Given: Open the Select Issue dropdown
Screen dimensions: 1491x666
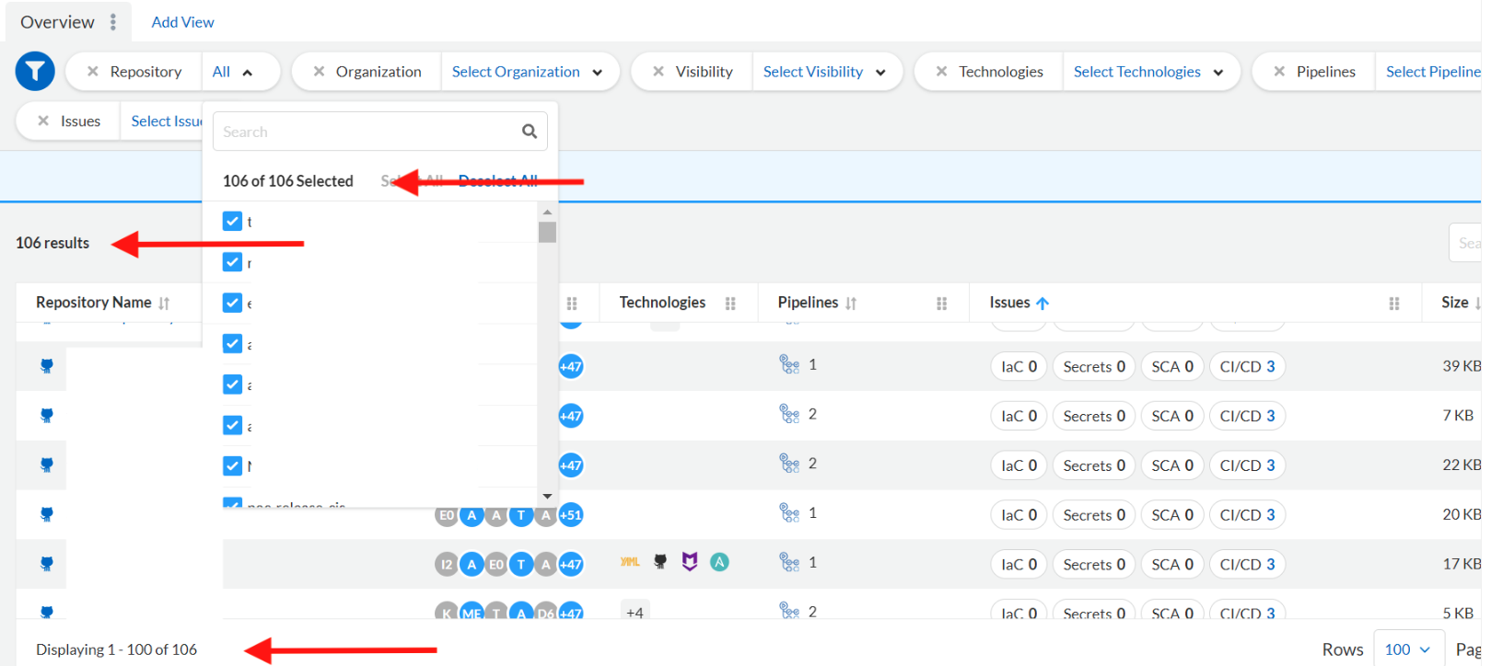Looking at the screenshot, I should 166,121.
